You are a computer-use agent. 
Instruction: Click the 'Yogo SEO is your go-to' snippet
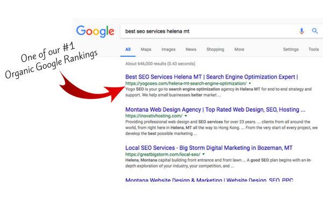pyautogui.click(x=219, y=92)
